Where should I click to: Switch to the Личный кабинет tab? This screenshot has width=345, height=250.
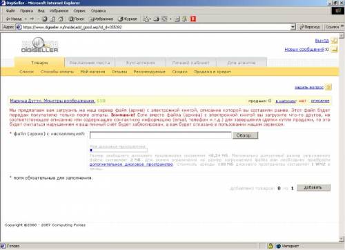(191, 63)
